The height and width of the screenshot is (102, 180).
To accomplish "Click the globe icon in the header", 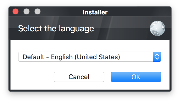I will coord(157,28).
